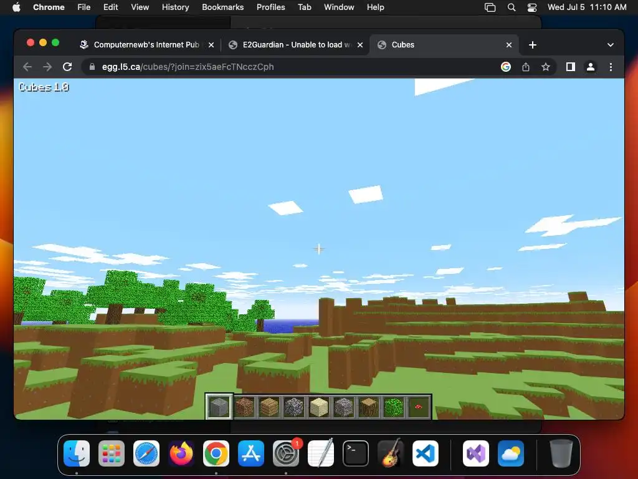Select the sand block in hotbar
Screen dimensions: 638x479
point(319,407)
